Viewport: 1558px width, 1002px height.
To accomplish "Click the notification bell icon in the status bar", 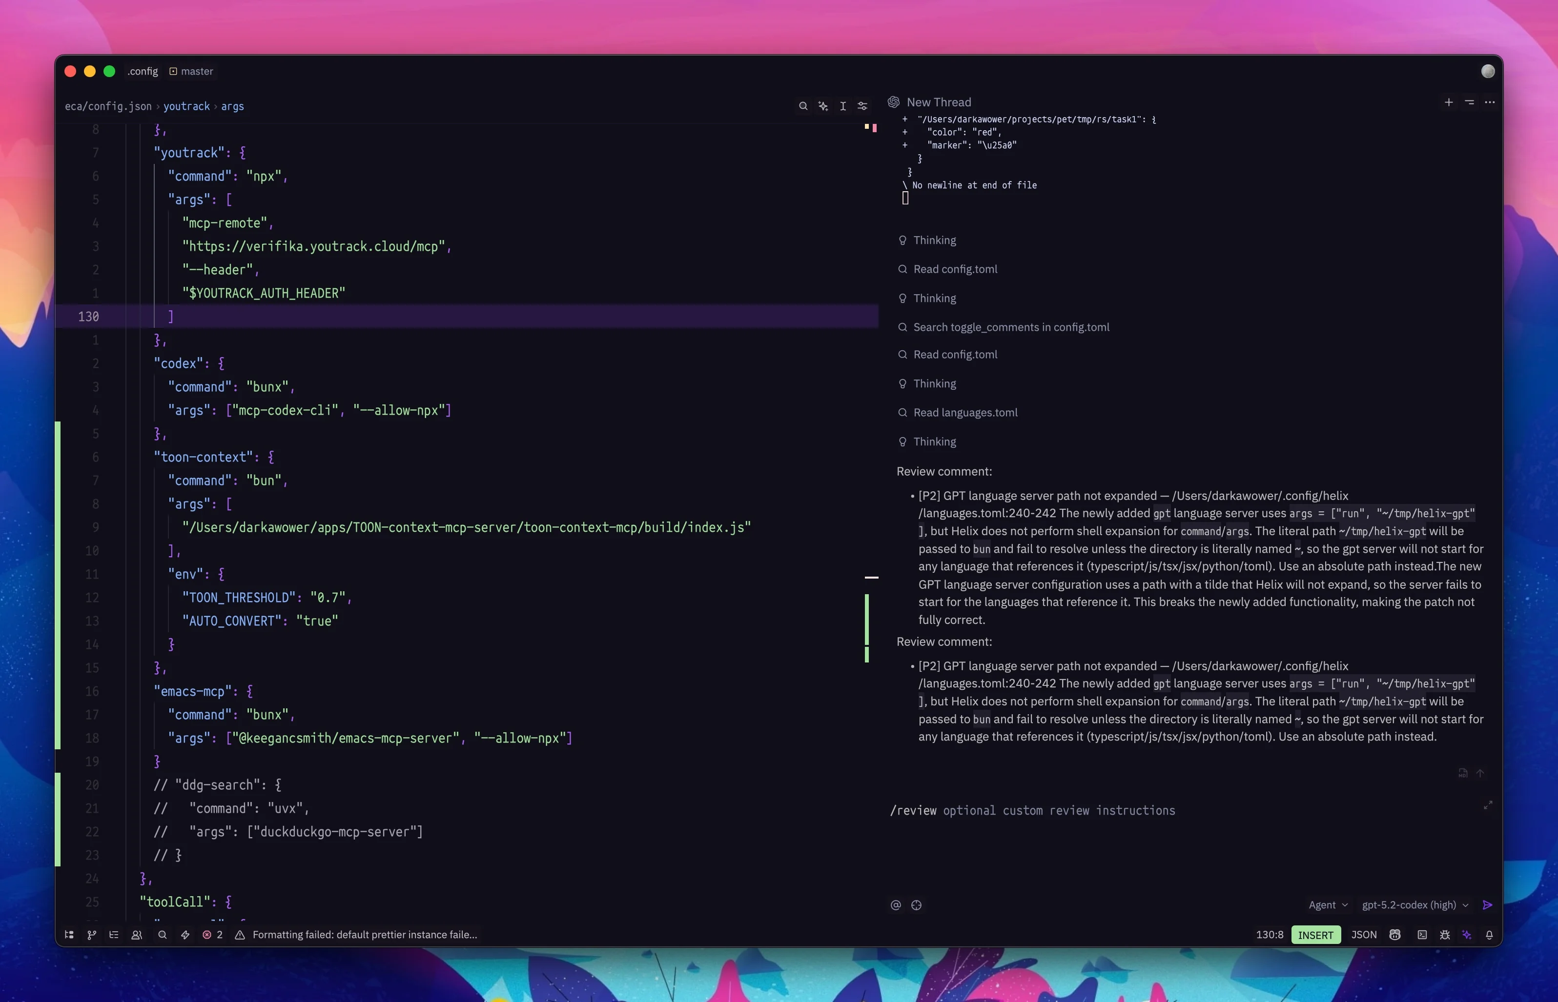I will tap(1489, 934).
